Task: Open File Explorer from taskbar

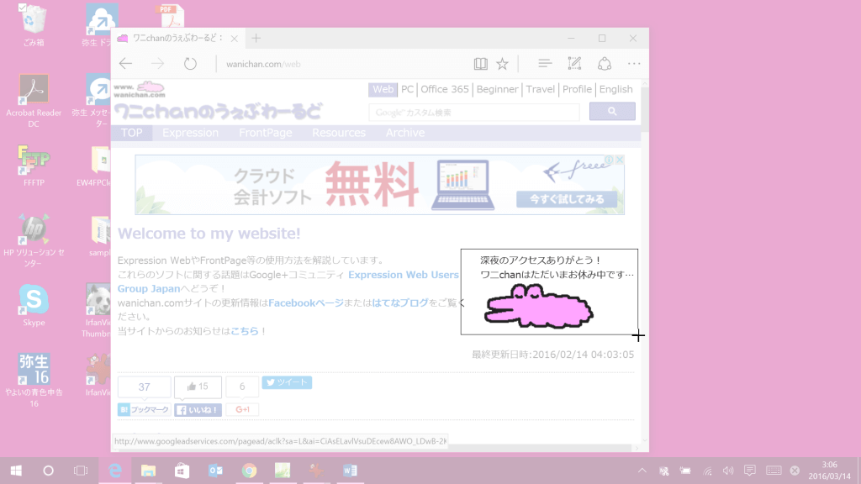Action: tap(148, 471)
